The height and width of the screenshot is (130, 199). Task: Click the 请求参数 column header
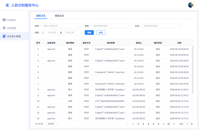[x=111, y=43]
